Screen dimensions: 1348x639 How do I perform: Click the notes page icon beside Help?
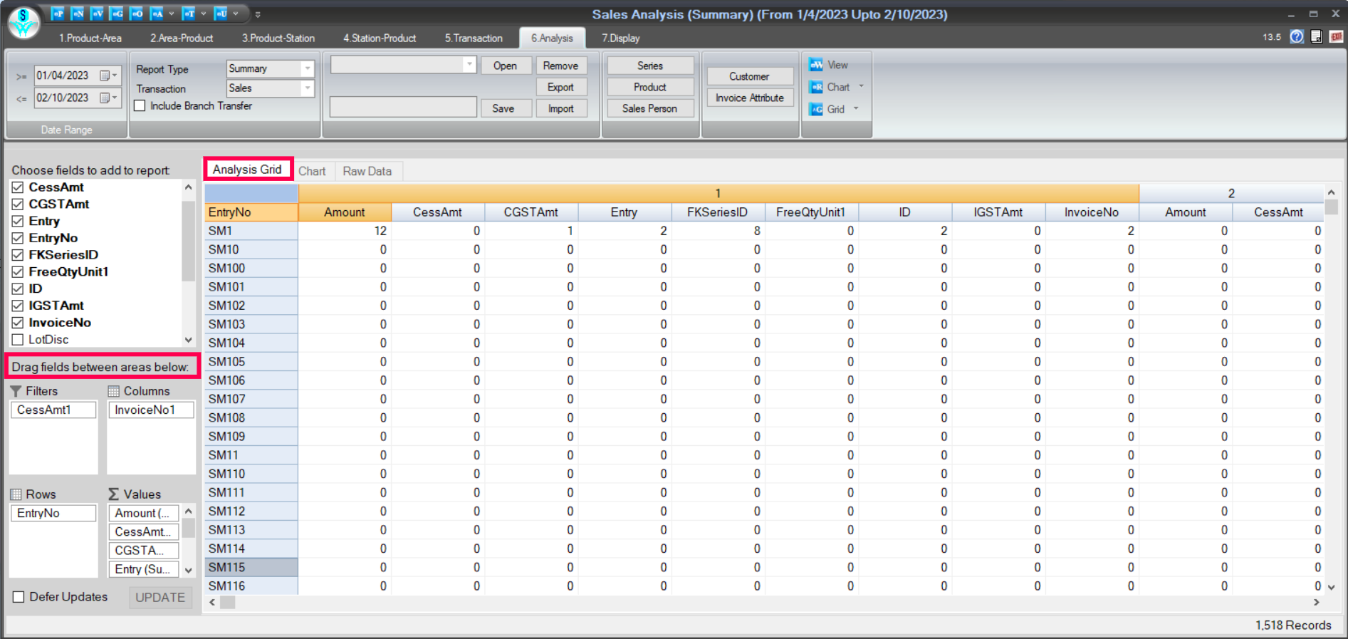[1317, 37]
